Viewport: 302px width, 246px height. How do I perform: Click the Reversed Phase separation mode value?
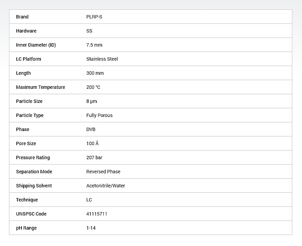103,172
